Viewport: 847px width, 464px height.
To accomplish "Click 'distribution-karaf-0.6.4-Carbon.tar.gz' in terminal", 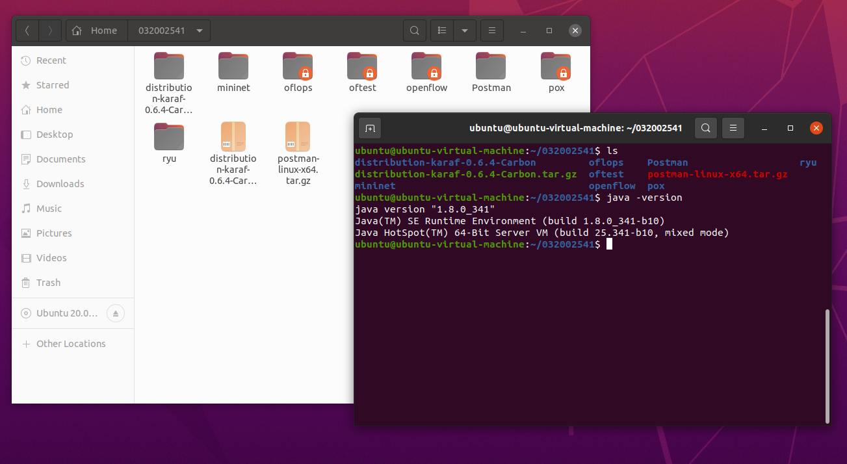I will 466,174.
